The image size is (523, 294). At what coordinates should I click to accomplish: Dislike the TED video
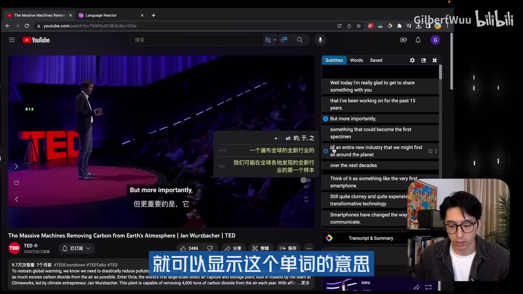click(210, 248)
